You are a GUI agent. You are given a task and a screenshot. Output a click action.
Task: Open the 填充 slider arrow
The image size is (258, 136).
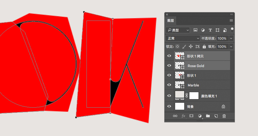[231, 47]
